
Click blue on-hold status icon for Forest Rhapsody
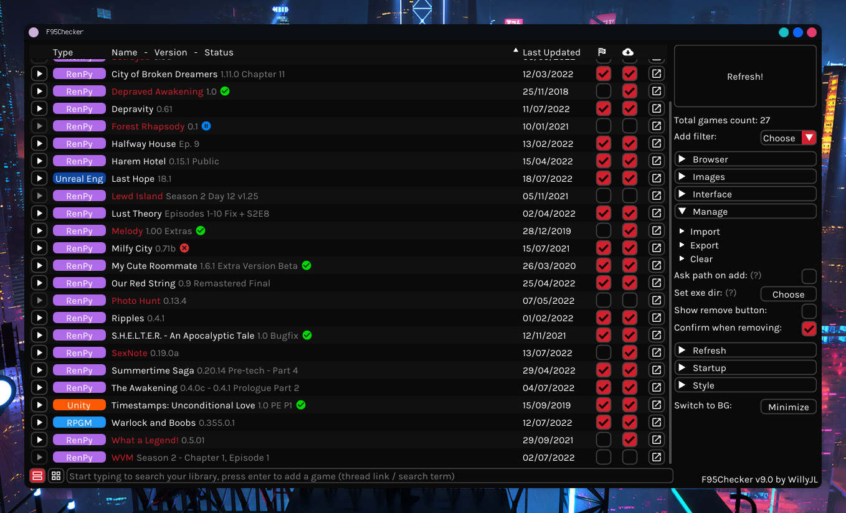click(x=206, y=126)
